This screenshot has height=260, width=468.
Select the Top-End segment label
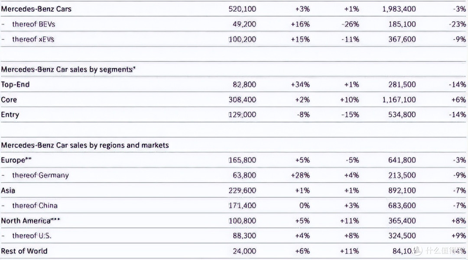click(15, 85)
